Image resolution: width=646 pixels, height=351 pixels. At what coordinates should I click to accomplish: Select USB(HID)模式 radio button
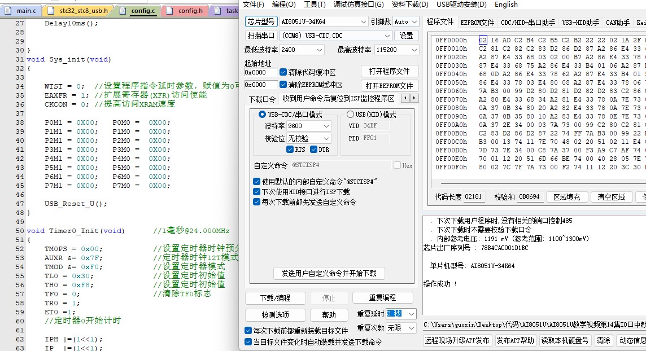pyautogui.click(x=350, y=115)
